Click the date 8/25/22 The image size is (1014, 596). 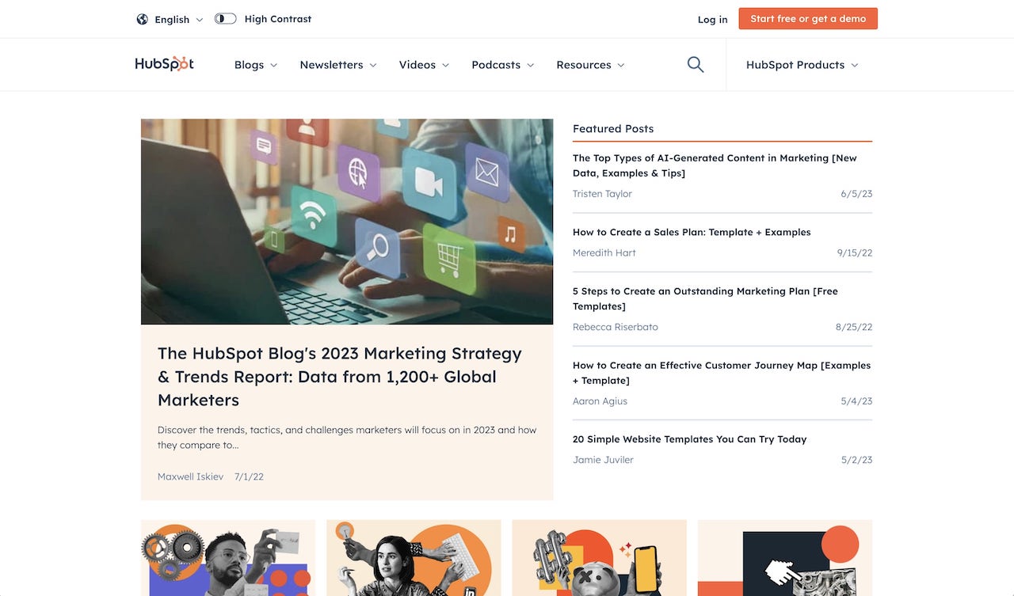[x=853, y=327]
